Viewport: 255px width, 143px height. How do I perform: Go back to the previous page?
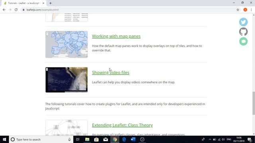point(4,10)
